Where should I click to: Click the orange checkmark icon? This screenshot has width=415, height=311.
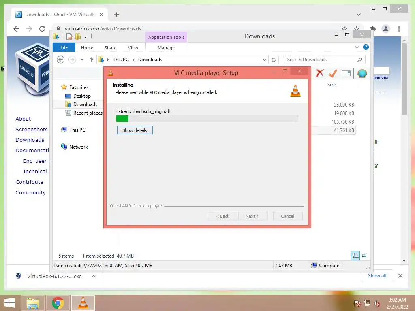[x=333, y=73]
